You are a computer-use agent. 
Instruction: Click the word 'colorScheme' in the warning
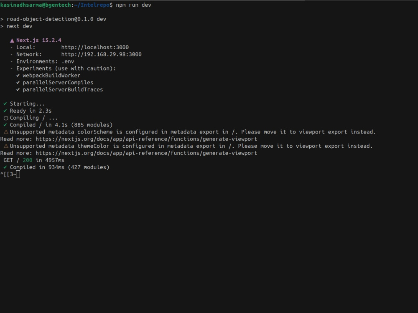click(x=95, y=132)
